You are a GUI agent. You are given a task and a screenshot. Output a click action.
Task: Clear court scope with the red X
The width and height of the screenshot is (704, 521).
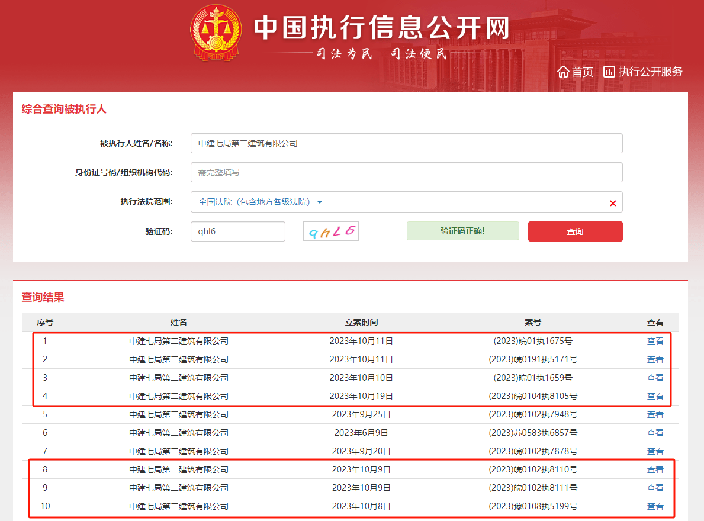[613, 203]
